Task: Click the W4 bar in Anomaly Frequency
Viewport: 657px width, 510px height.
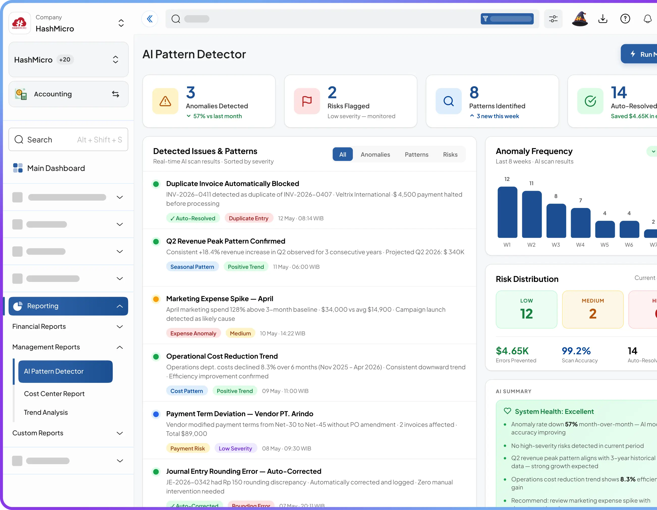Action: point(580,223)
